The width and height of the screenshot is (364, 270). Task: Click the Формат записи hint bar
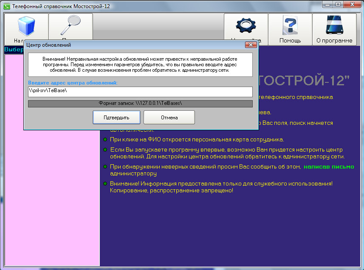[x=140, y=104]
